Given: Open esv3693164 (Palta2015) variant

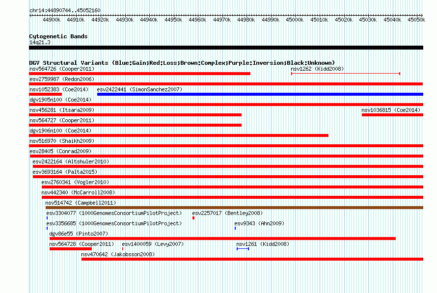Looking at the screenshot, I should point(65,172).
